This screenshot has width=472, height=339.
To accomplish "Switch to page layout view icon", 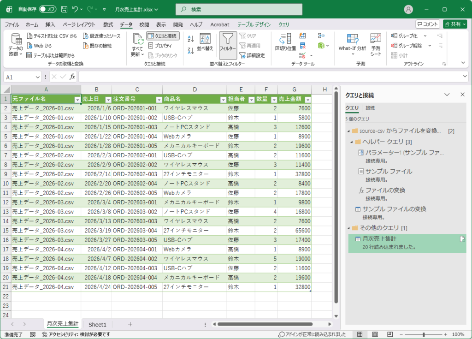I will point(375,334).
